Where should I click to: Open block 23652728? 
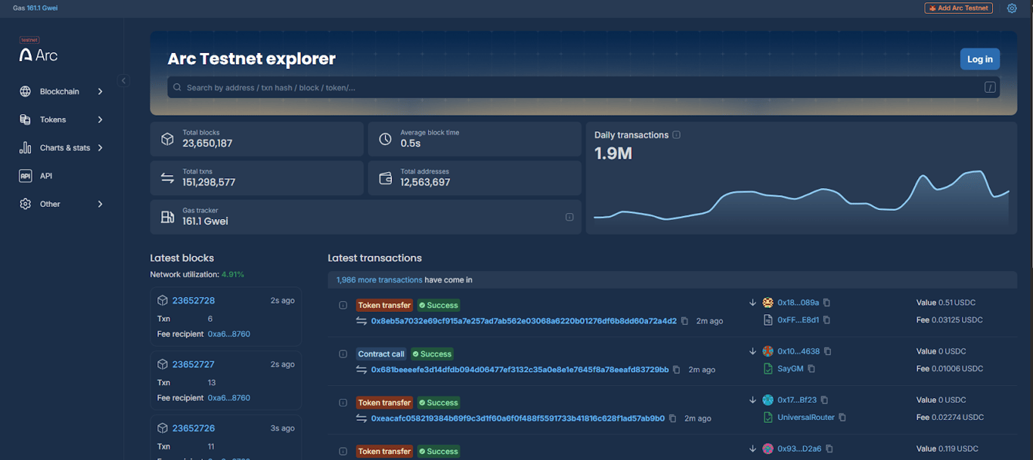pyautogui.click(x=194, y=301)
